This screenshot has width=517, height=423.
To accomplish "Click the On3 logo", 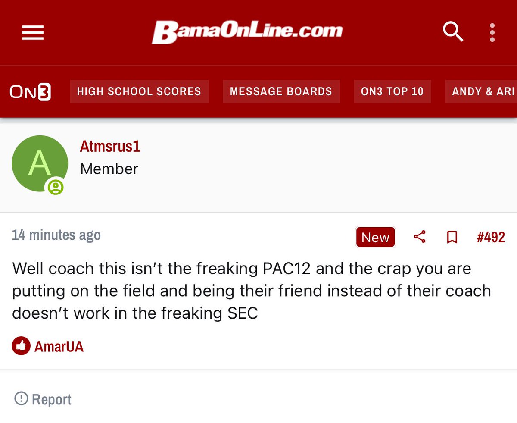I will click(x=30, y=91).
